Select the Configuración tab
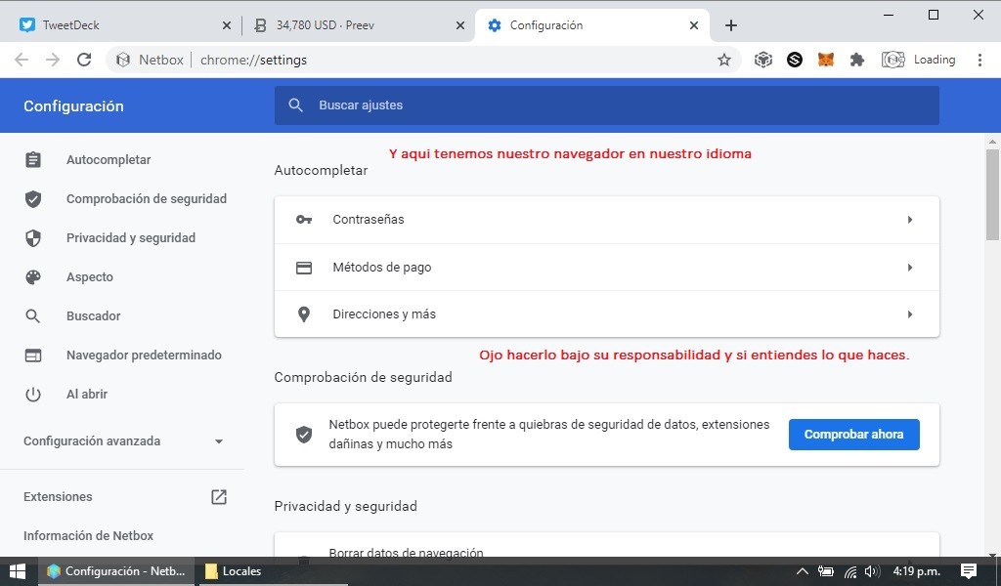Screen dimensions: 1001x586 point(591,25)
